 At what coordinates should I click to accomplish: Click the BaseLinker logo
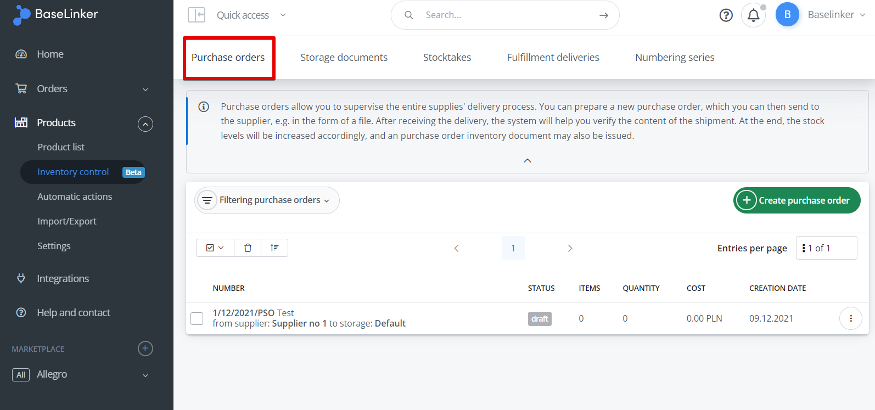click(55, 15)
